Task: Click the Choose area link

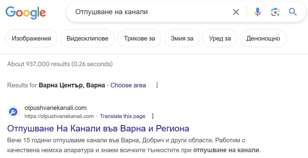Action: tap(128, 85)
